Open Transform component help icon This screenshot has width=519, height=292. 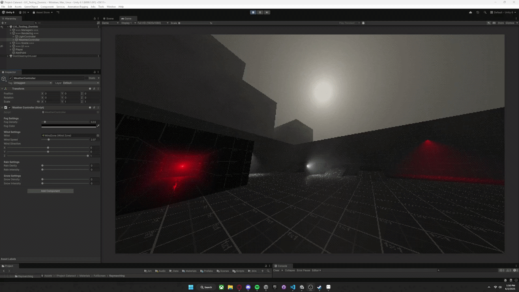(x=90, y=89)
